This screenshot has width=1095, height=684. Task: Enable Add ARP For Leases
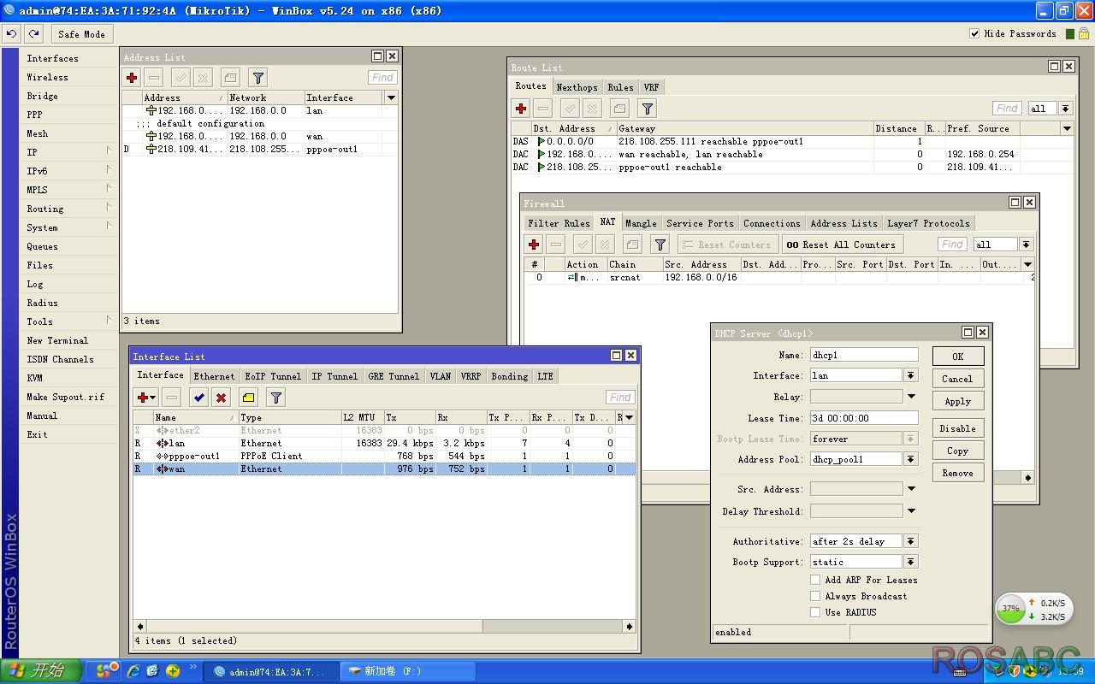click(815, 580)
